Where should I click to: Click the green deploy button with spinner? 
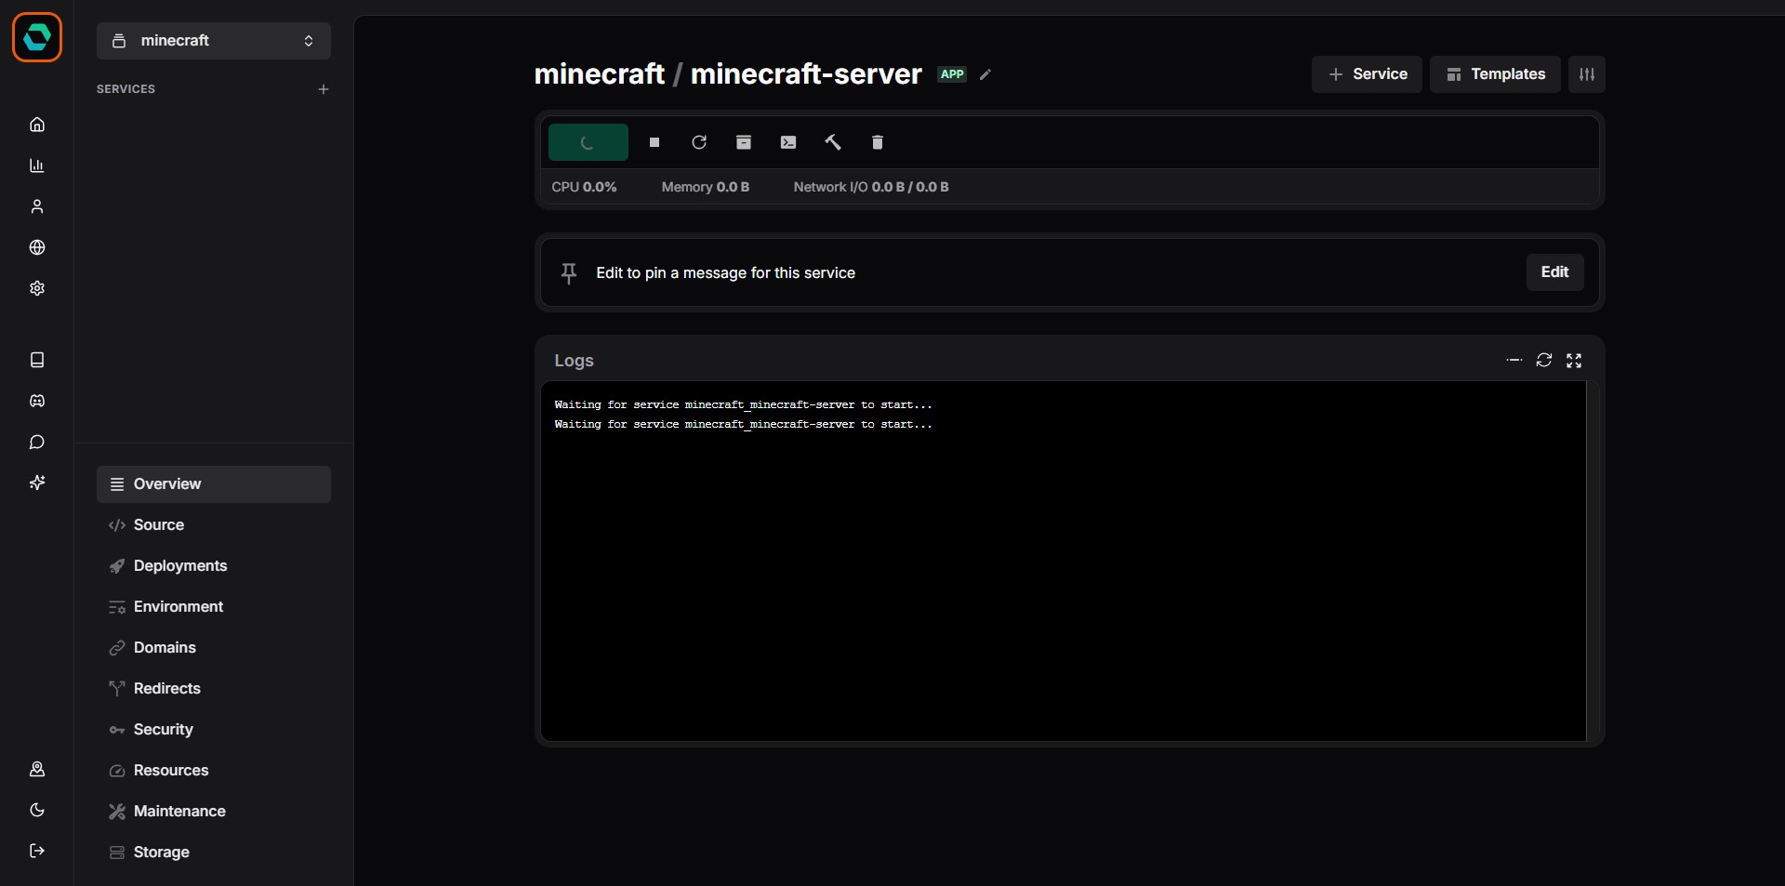(x=588, y=142)
